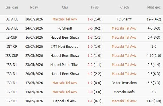Open Hapoel Tel Aviv team link
This screenshot has height=106, width=163.
click(x=65, y=101)
